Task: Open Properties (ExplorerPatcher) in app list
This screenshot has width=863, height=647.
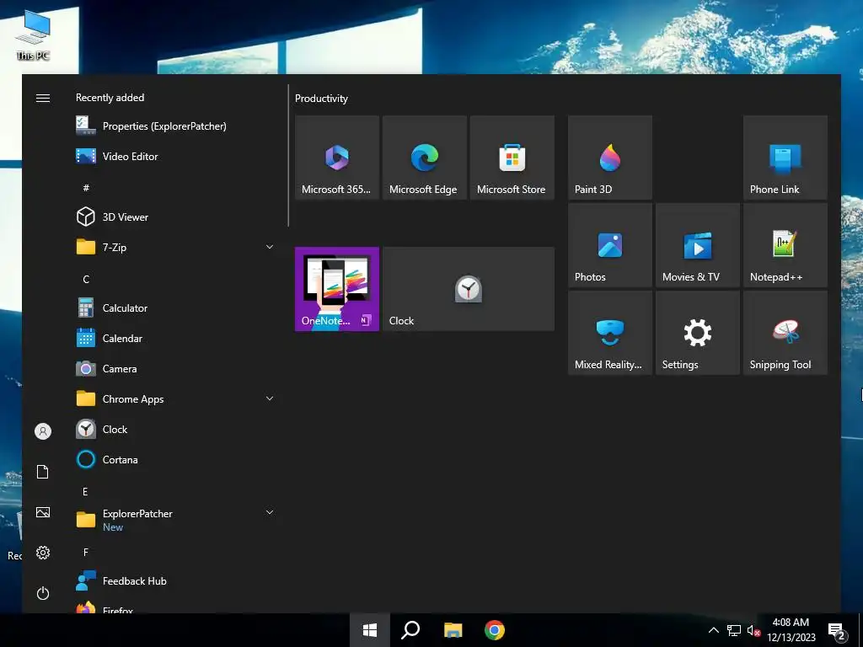Action: [175, 126]
